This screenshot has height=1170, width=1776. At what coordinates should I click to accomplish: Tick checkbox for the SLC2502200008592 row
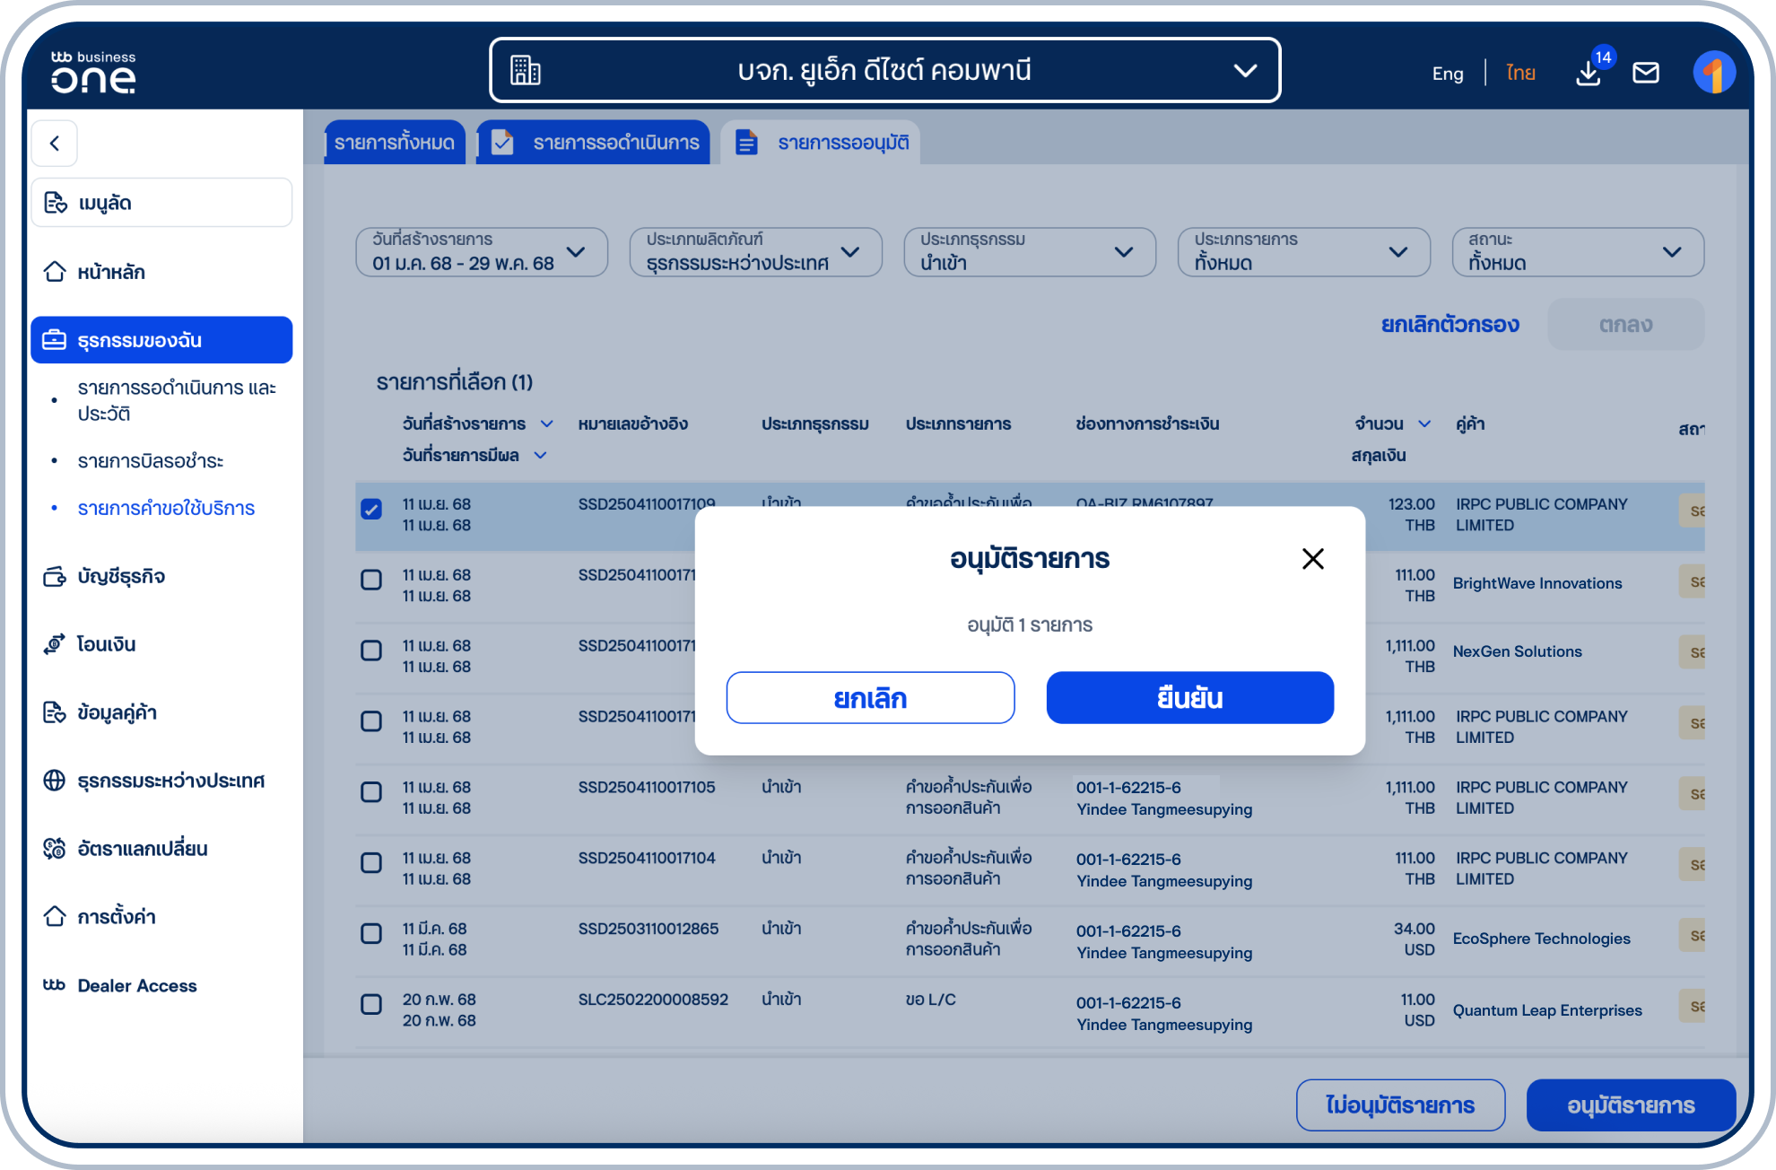(x=371, y=1004)
